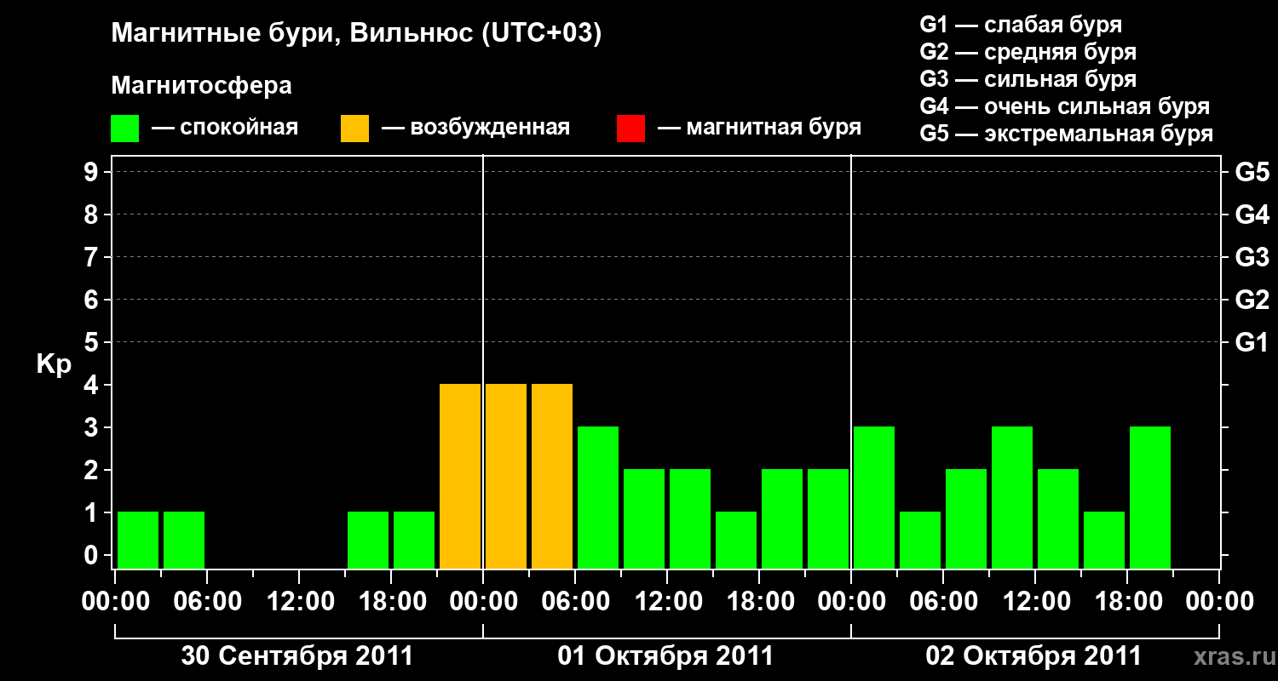Click the red 'магнитная буря' legend swatch

point(630,129)
